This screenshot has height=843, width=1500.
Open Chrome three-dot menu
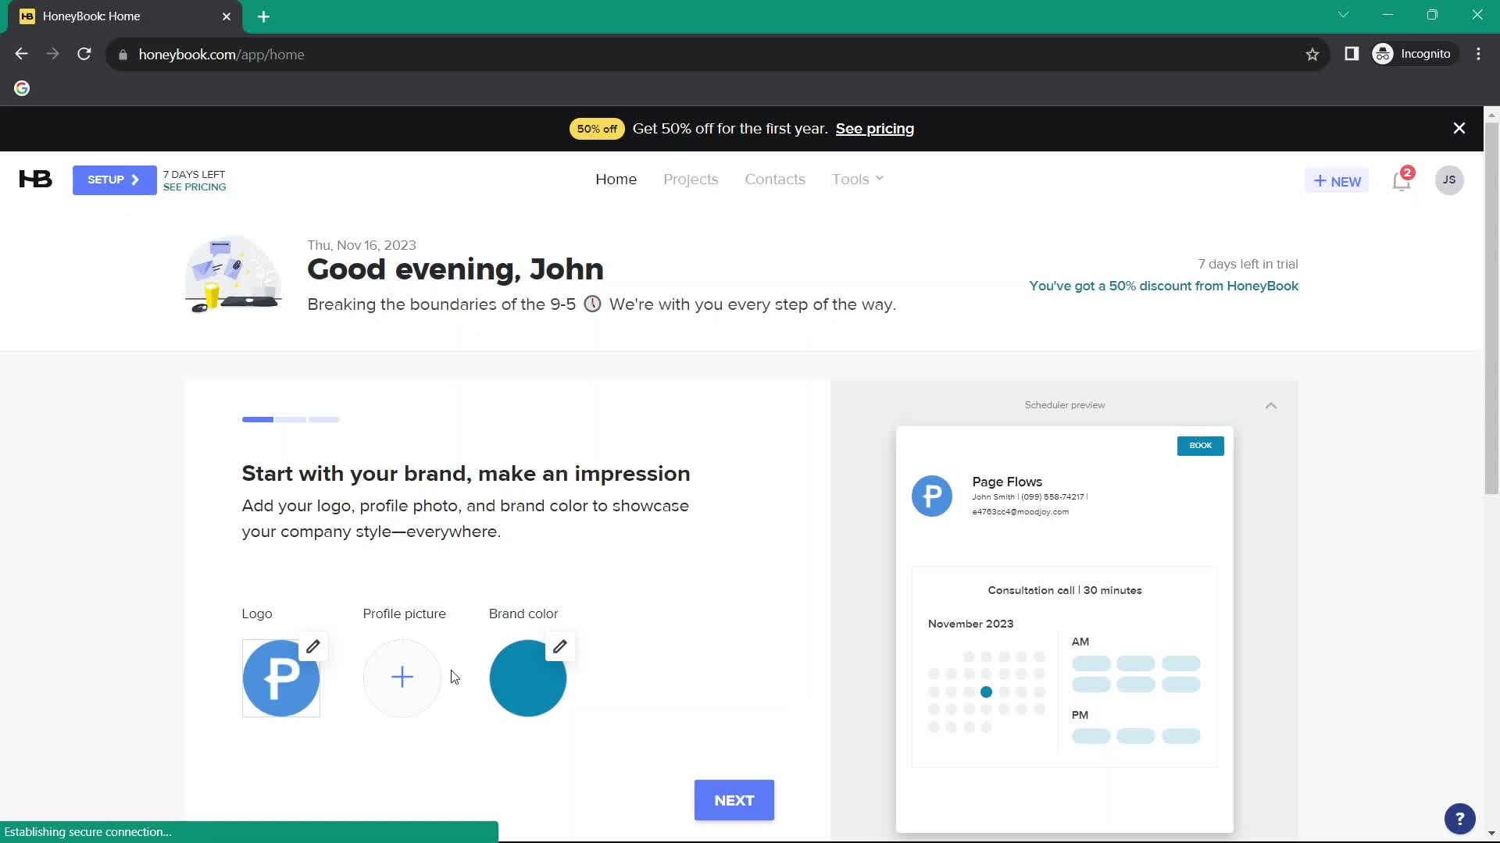pos(1478,54)
